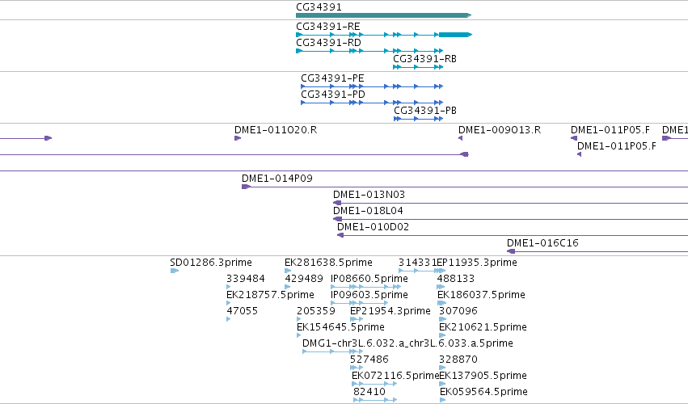The height and width of the screenshot is (404, 688).
Task: Select the EK137905.5prime EST label
Action: tap(483, 376)
